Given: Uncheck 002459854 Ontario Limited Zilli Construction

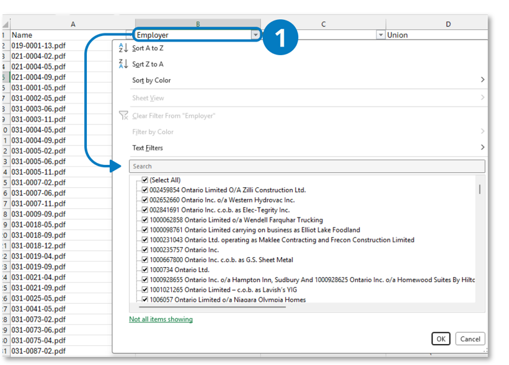Looking at the screenshot, I should coord(145,190).
